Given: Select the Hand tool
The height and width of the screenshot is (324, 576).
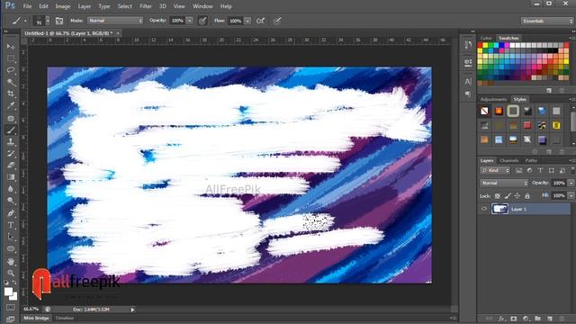Looking at the screenshot, I should [x=11, y=262].
